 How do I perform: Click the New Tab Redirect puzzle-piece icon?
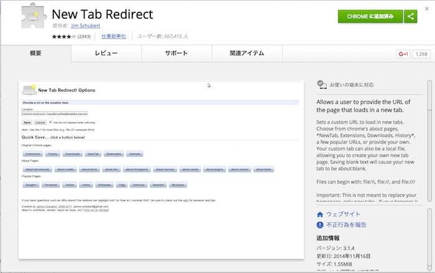(34, 16)
